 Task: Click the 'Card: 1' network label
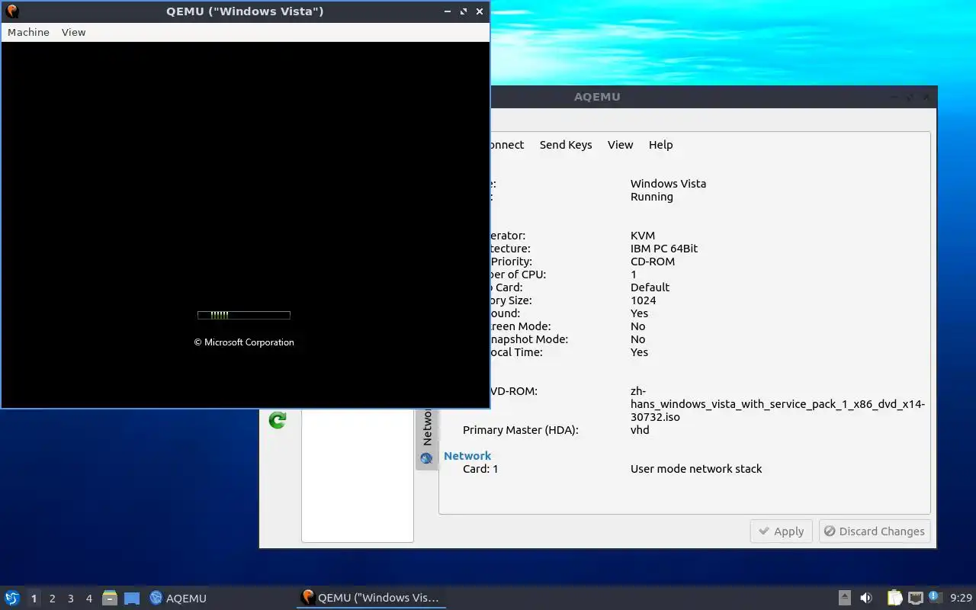pos(480,469)
